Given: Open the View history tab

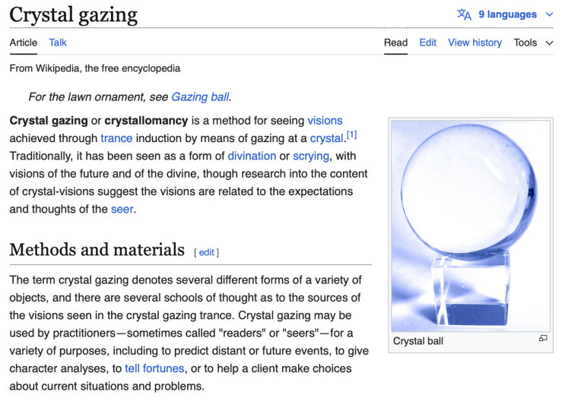Looking at the screenshot, I should pyautogui.click(x=475, y=43).
